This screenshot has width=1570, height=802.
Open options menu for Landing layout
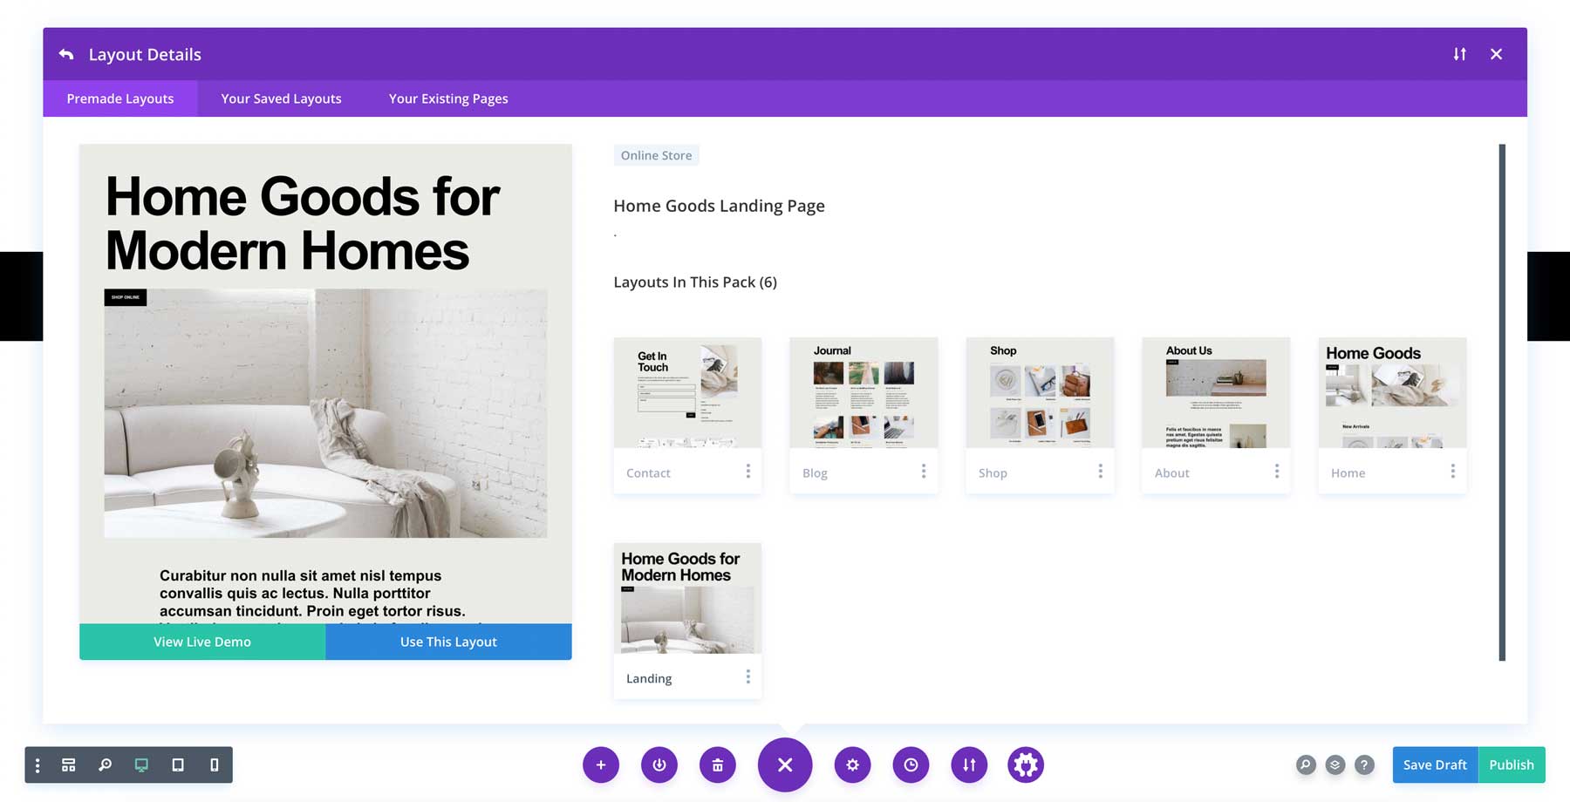pyautogui.click(x=748, y=676)
